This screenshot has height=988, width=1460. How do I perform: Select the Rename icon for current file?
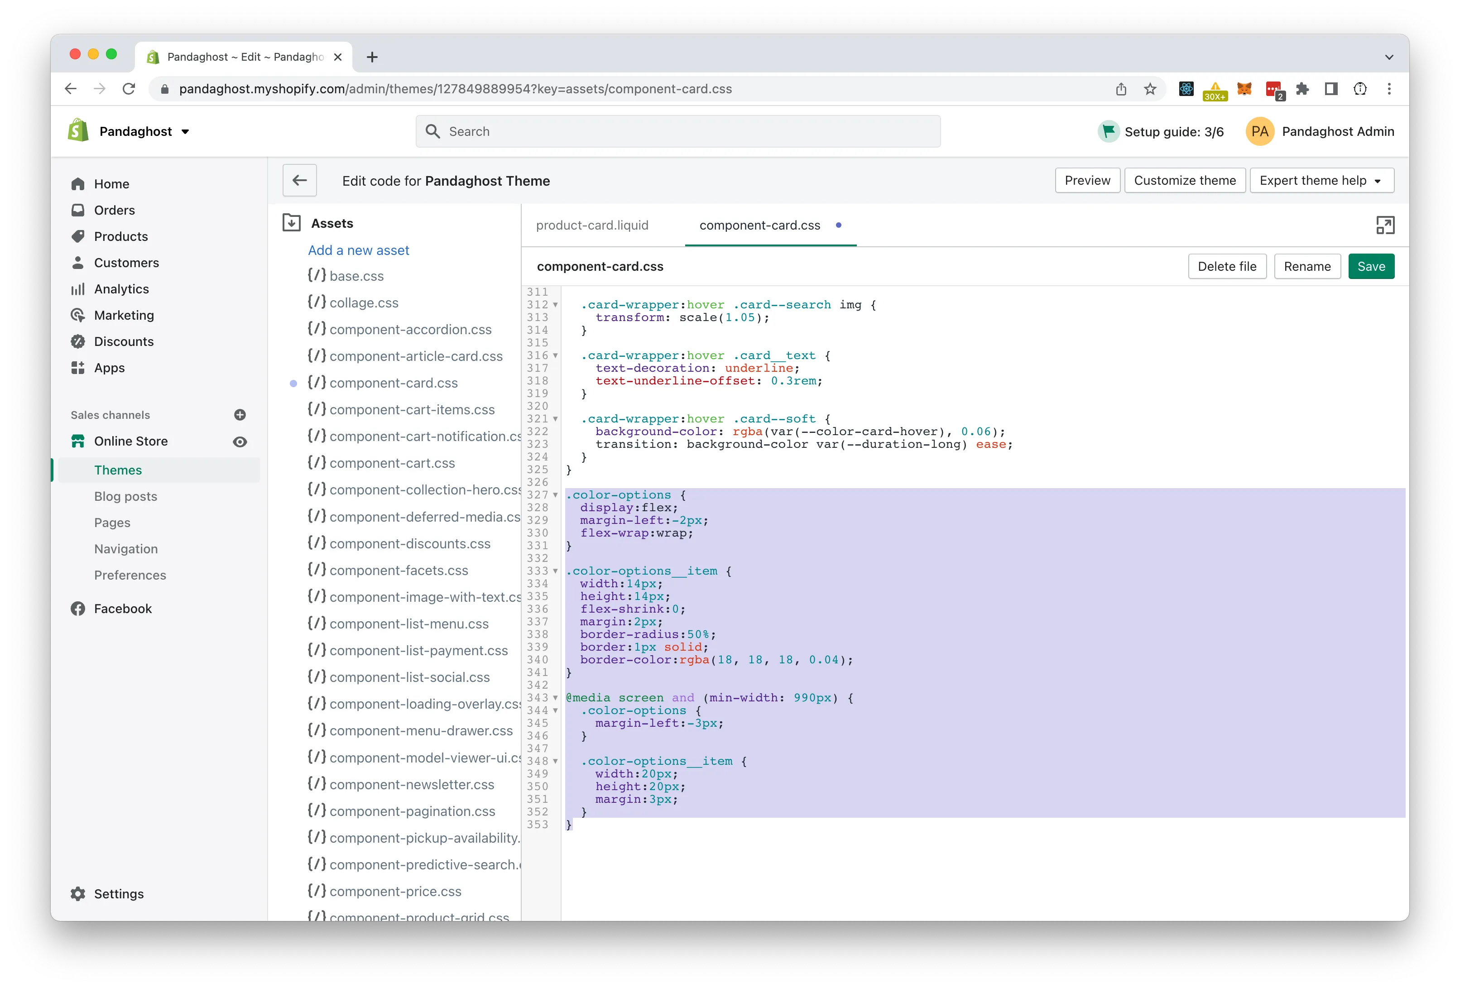click(x=1305, y=266)
